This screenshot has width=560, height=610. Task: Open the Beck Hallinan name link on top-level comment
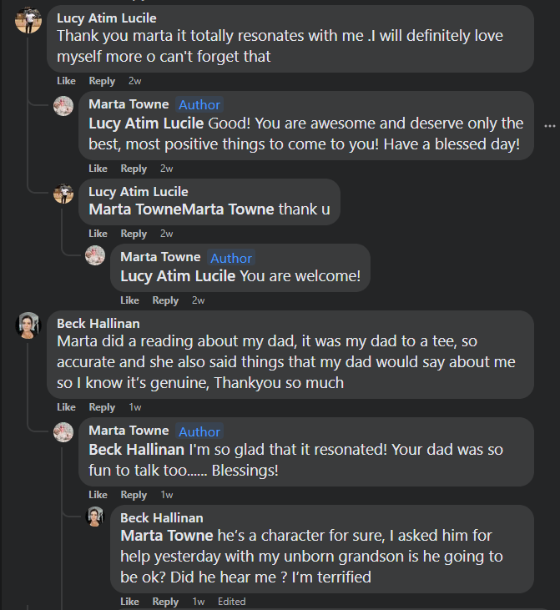(x=98, y=323)
